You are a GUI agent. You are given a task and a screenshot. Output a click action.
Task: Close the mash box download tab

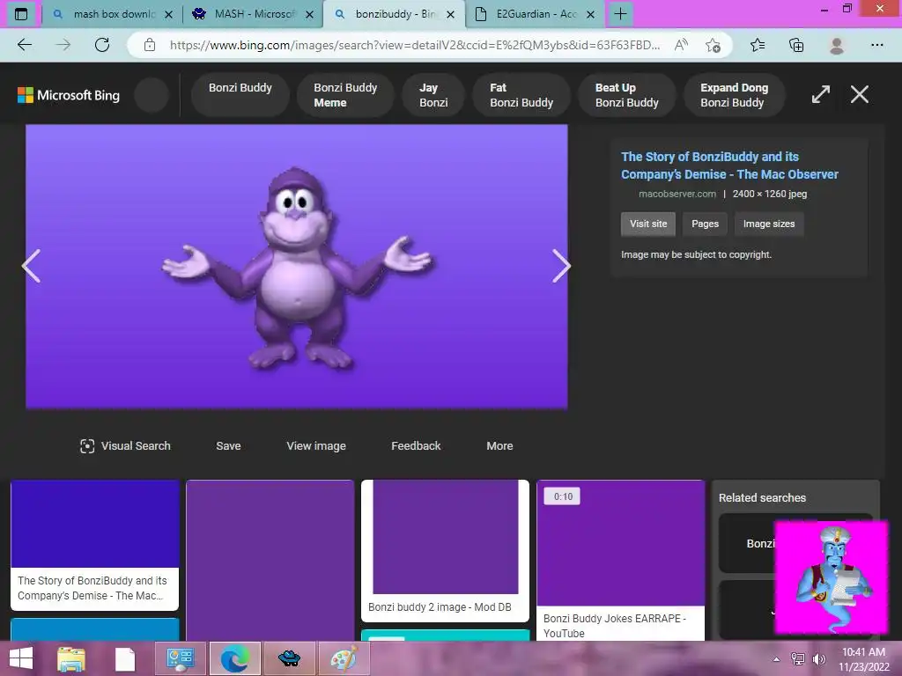(168, 15)
